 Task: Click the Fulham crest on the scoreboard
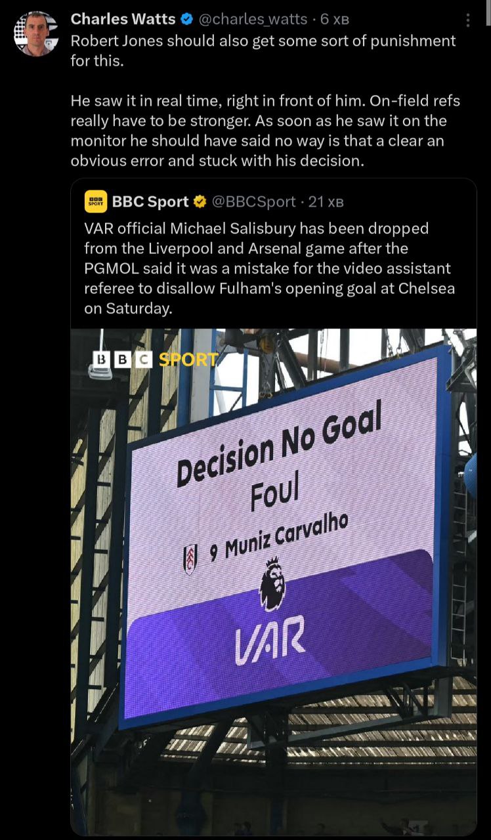(x=190, y=559)
